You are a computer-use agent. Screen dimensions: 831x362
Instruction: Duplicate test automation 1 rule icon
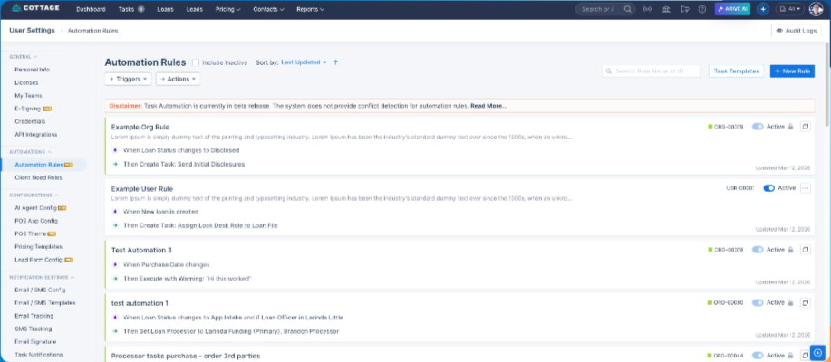point(805,302)
